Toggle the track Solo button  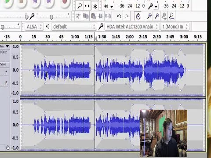(x=3, y=64)
